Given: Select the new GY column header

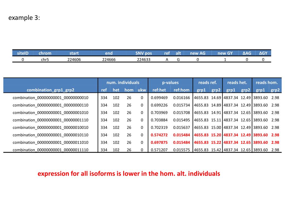Looking at the screenshot, I should tap(225, 53).
